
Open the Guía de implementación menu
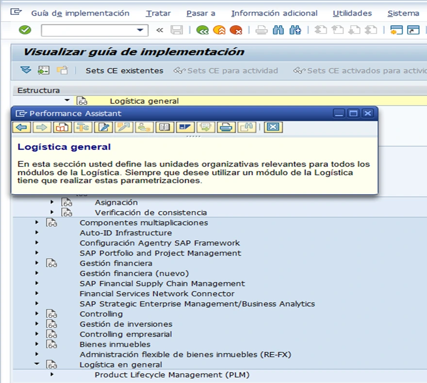point(81,13)
